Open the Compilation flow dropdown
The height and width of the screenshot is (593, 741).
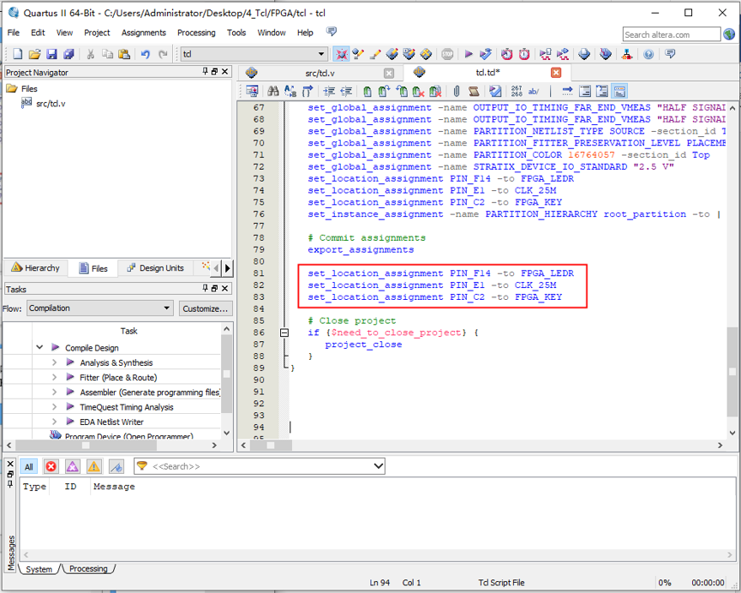[x=99, y=308]
